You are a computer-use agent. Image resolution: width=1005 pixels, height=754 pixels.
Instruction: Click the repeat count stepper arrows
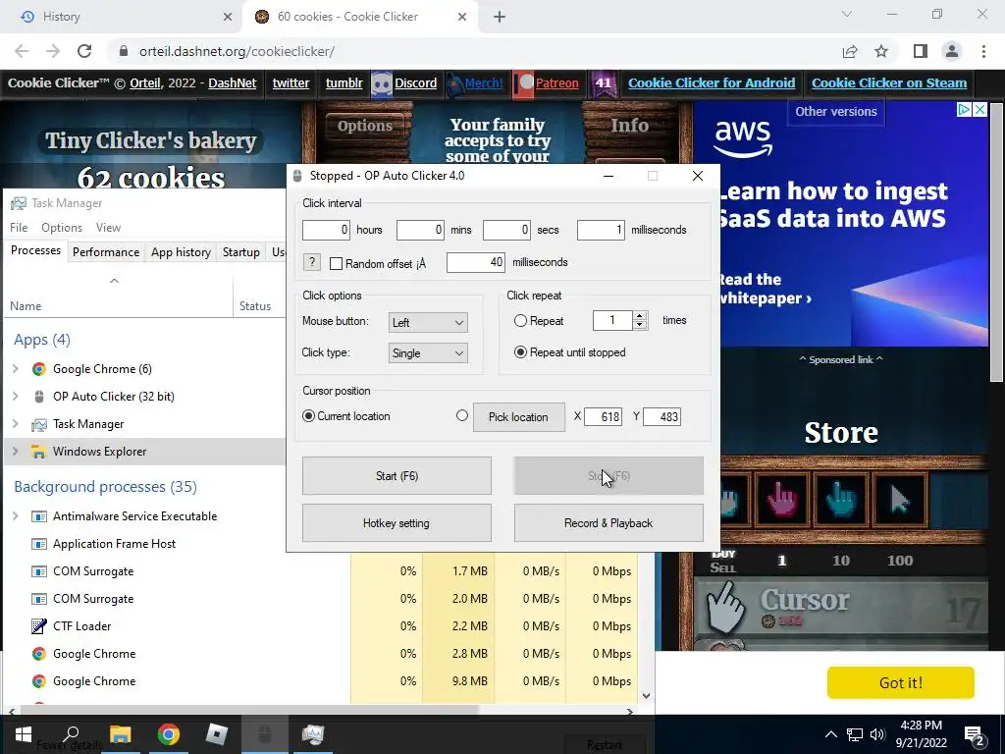coord(640,321)
